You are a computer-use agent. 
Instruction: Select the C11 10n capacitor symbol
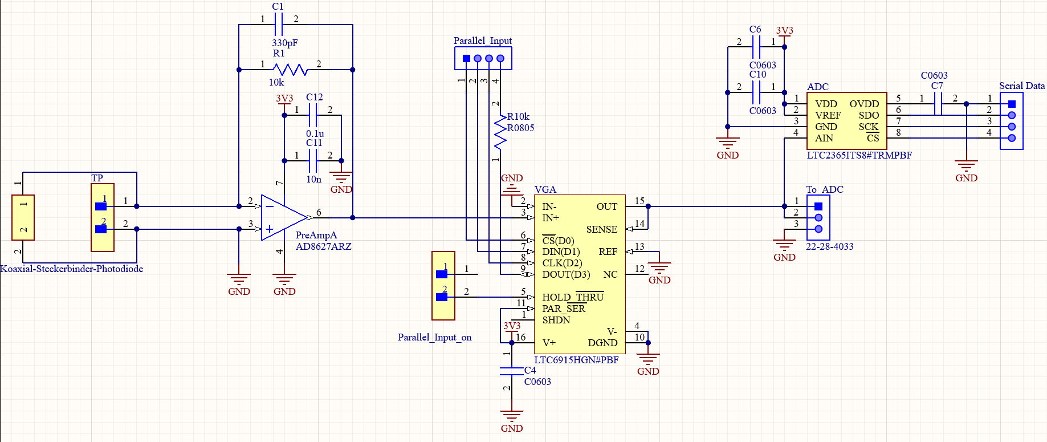312,161
